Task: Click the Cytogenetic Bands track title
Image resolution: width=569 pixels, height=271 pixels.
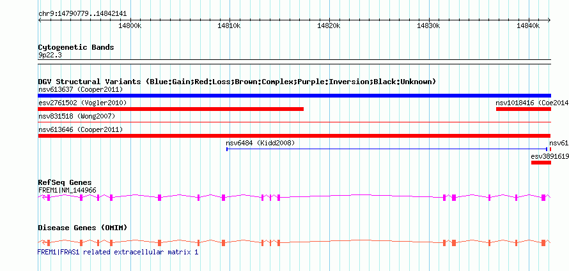Action: point(76,47)
